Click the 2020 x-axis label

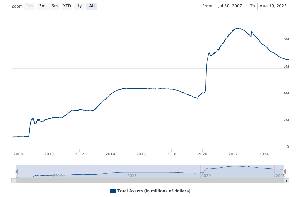point(202,154)
